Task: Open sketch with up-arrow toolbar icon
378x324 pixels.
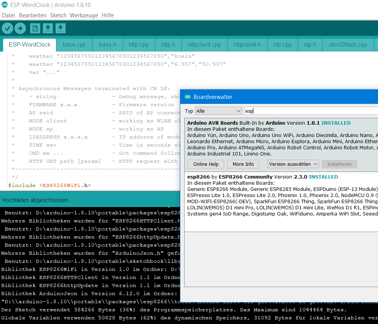Action: point(48,28)
